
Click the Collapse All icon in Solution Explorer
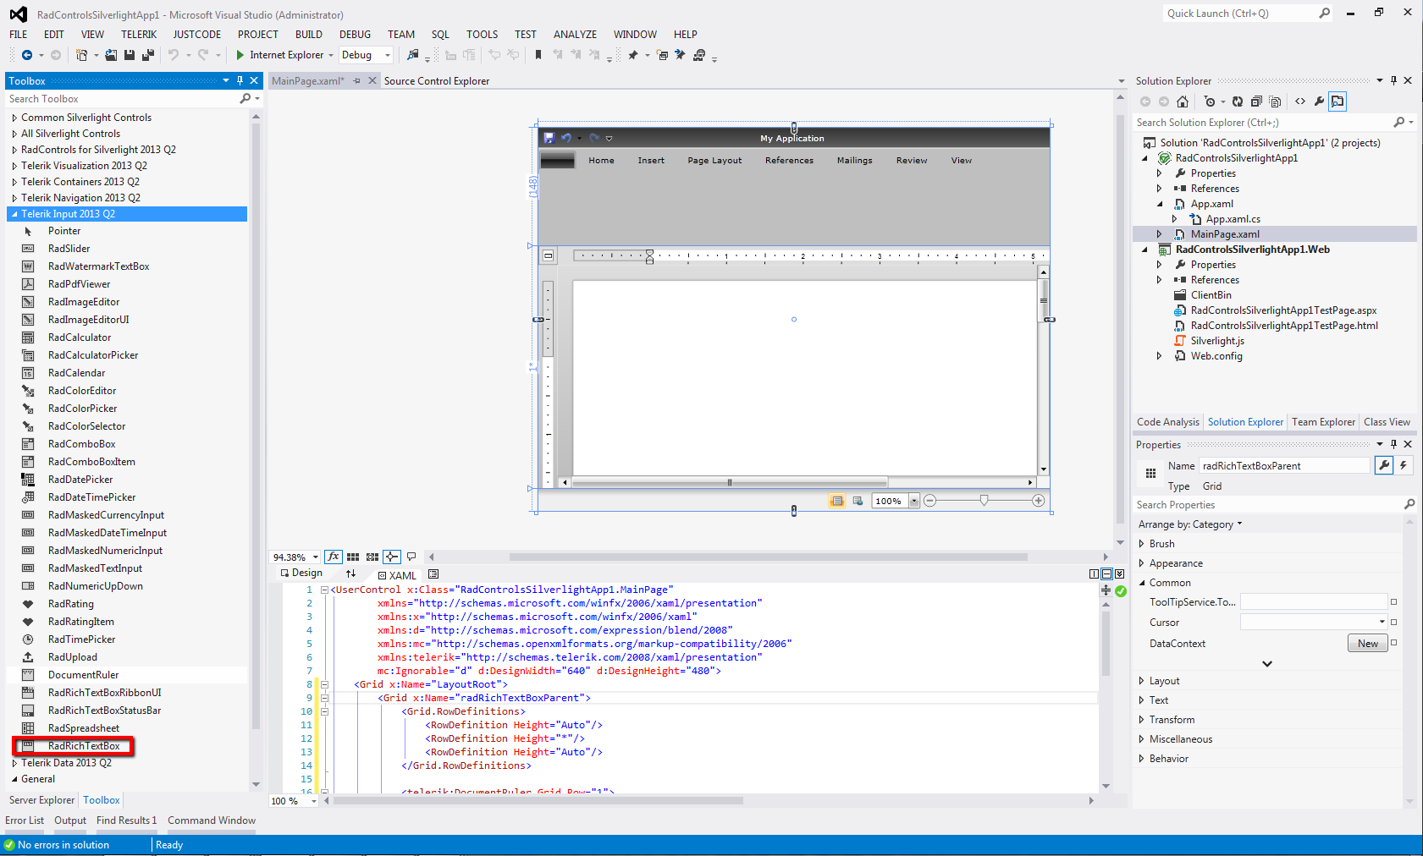coord(1256,102)
